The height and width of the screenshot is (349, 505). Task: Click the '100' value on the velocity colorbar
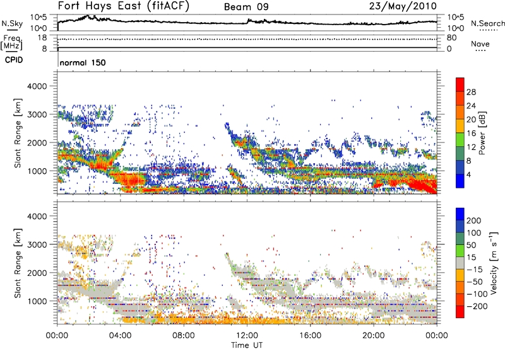pos(474,233)
